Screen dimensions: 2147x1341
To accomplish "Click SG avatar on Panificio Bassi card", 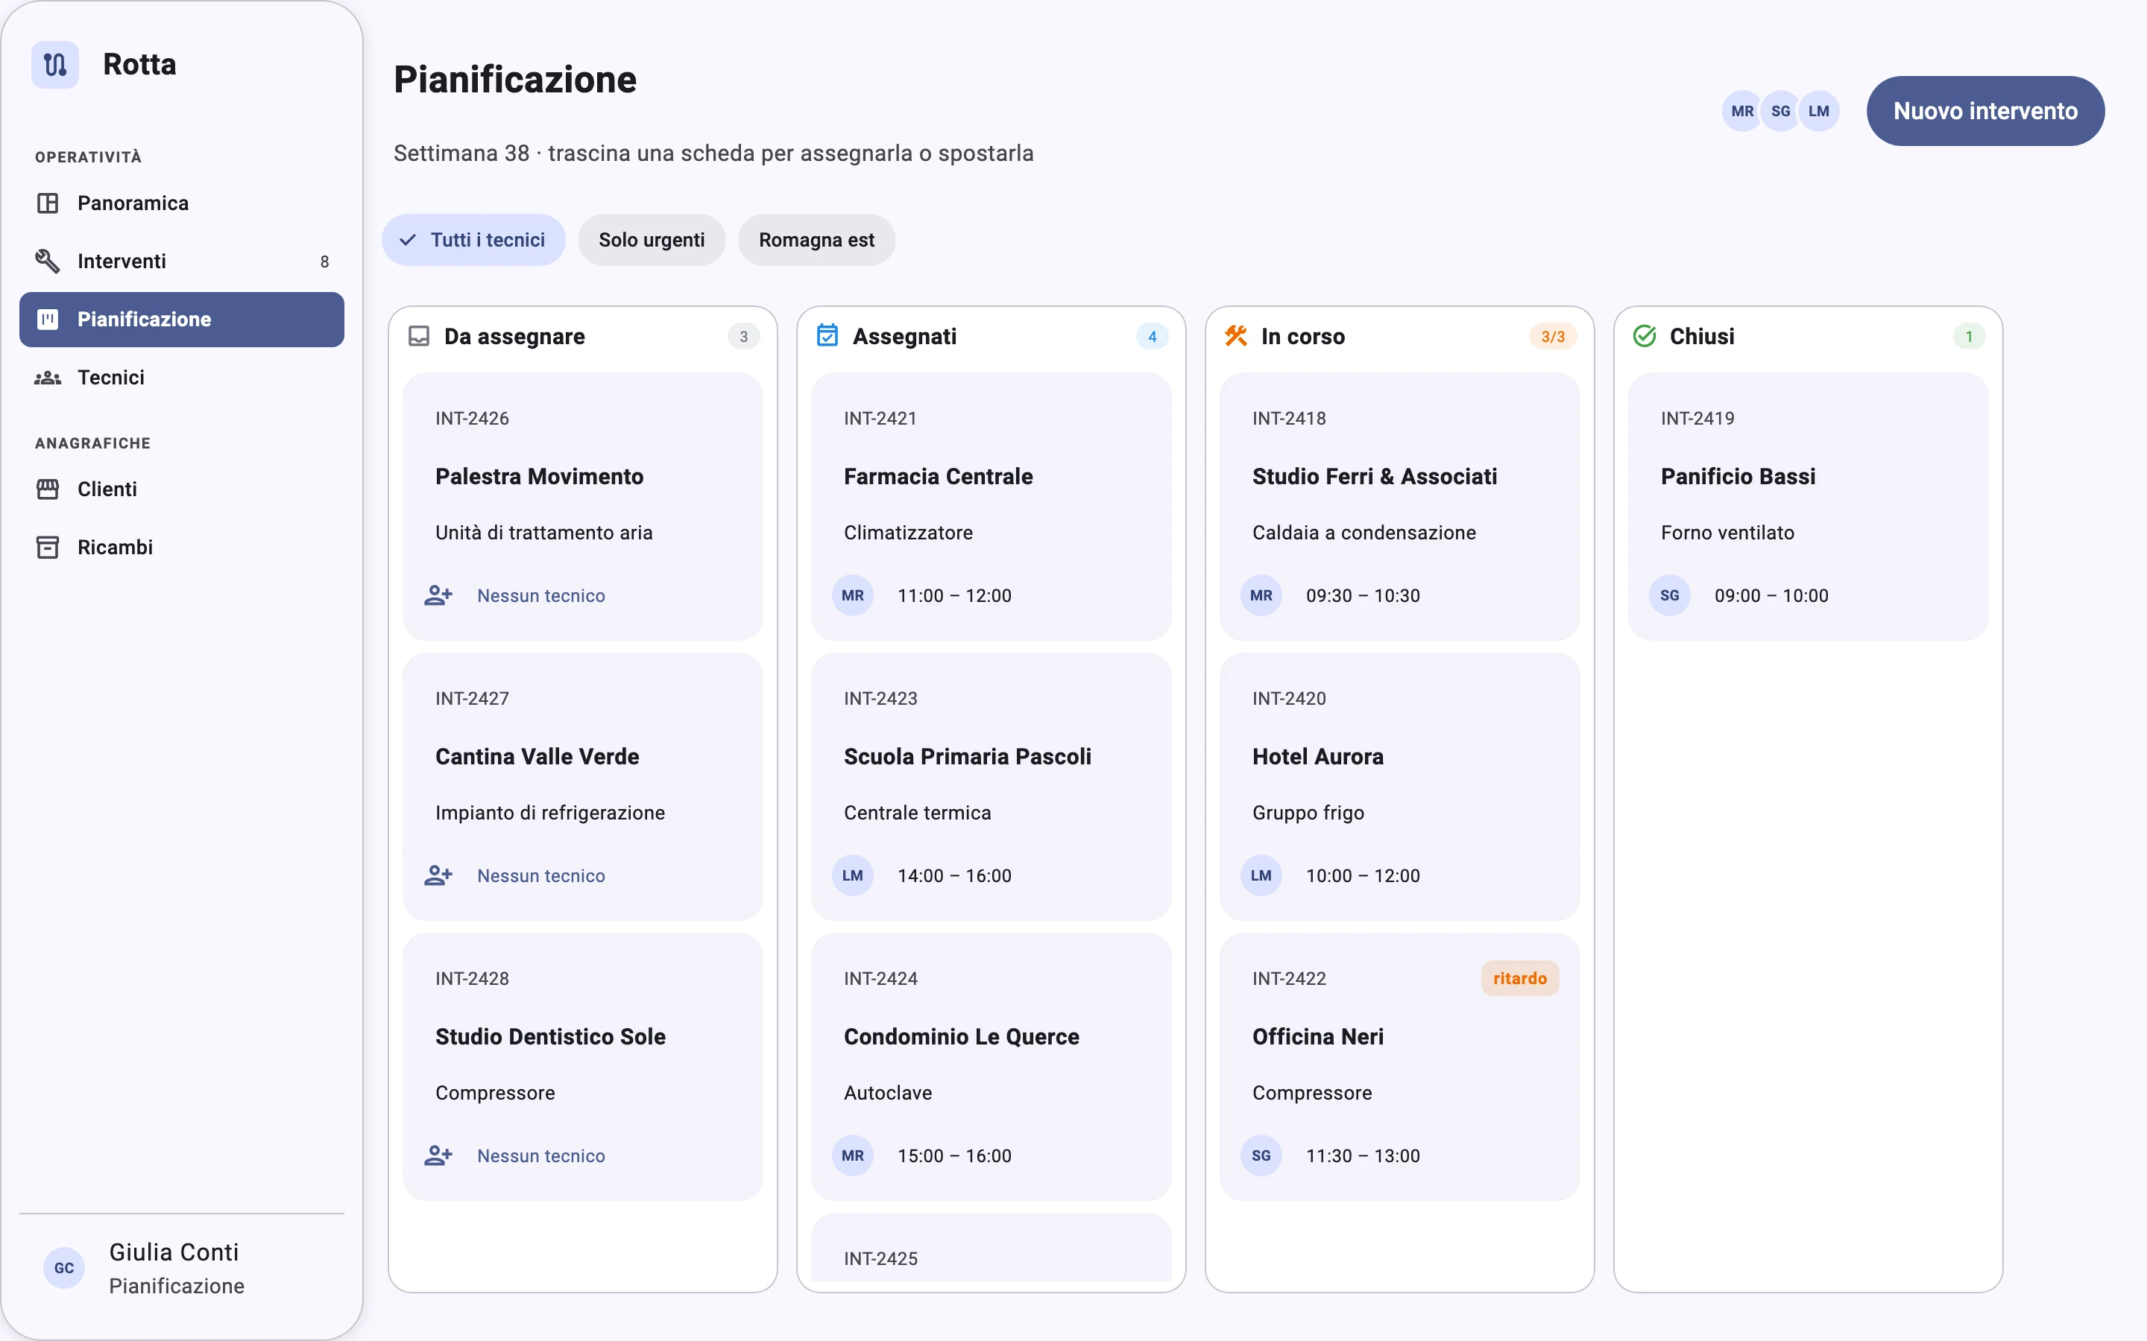I will [x=1670, y=596].
